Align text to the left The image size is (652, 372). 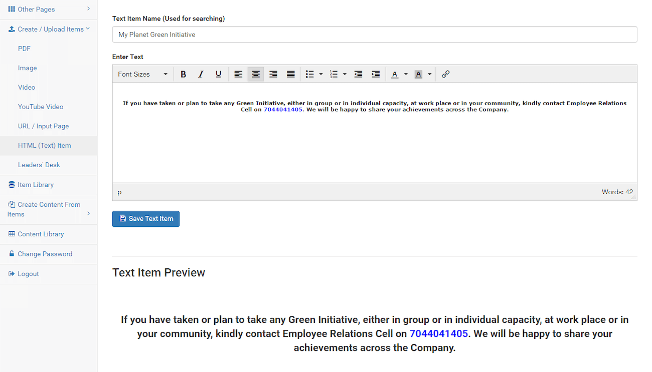pyautogui.click(x=238, y=74)
